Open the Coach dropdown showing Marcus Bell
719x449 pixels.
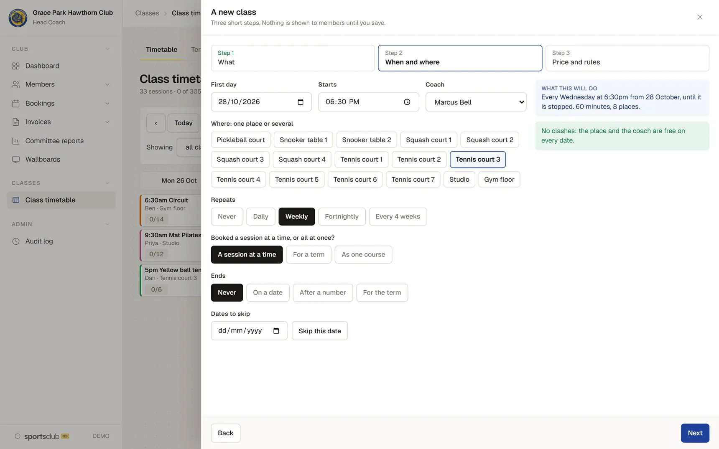476,102
